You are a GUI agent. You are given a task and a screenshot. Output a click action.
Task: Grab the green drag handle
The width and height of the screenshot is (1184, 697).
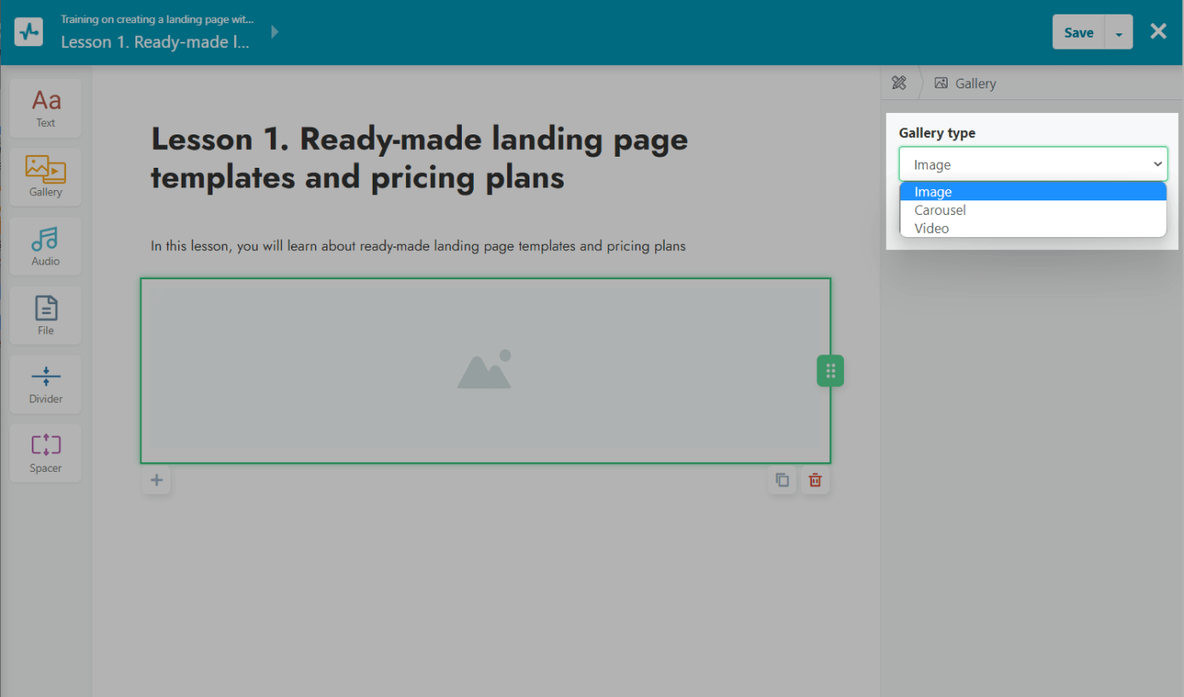click(x=830, y=371)
